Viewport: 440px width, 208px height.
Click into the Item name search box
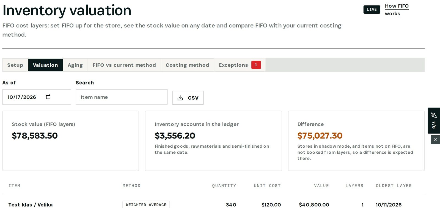[x=122, y=97]
